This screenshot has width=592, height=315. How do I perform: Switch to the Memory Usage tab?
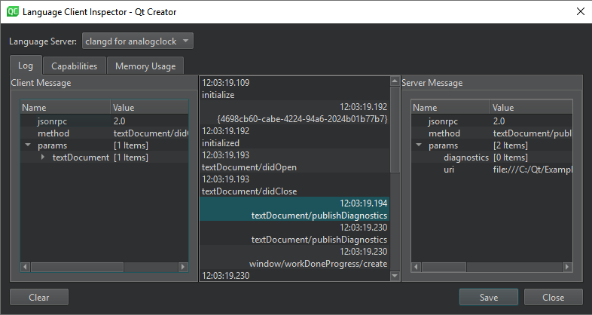point(145,66)
